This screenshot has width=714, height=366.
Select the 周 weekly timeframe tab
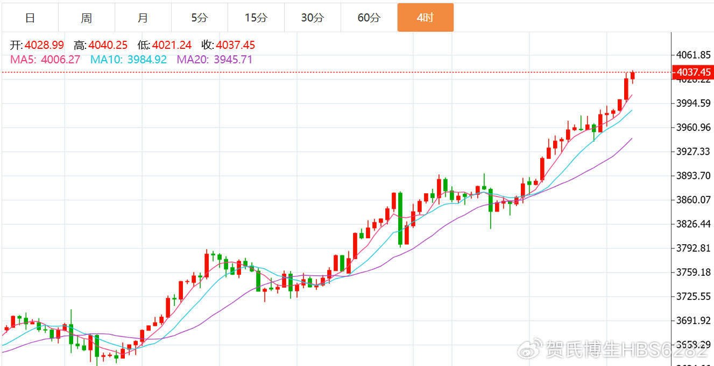[86, 18]
